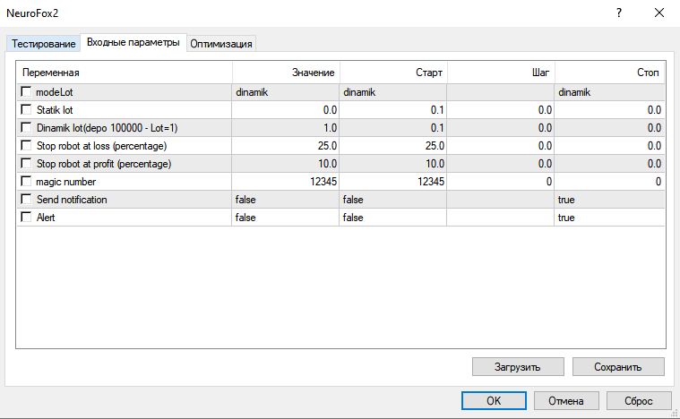Select Dinamik lot Старт cell 0.1
The height and width of the screenshot is (419, 680).
pos(393,128)
